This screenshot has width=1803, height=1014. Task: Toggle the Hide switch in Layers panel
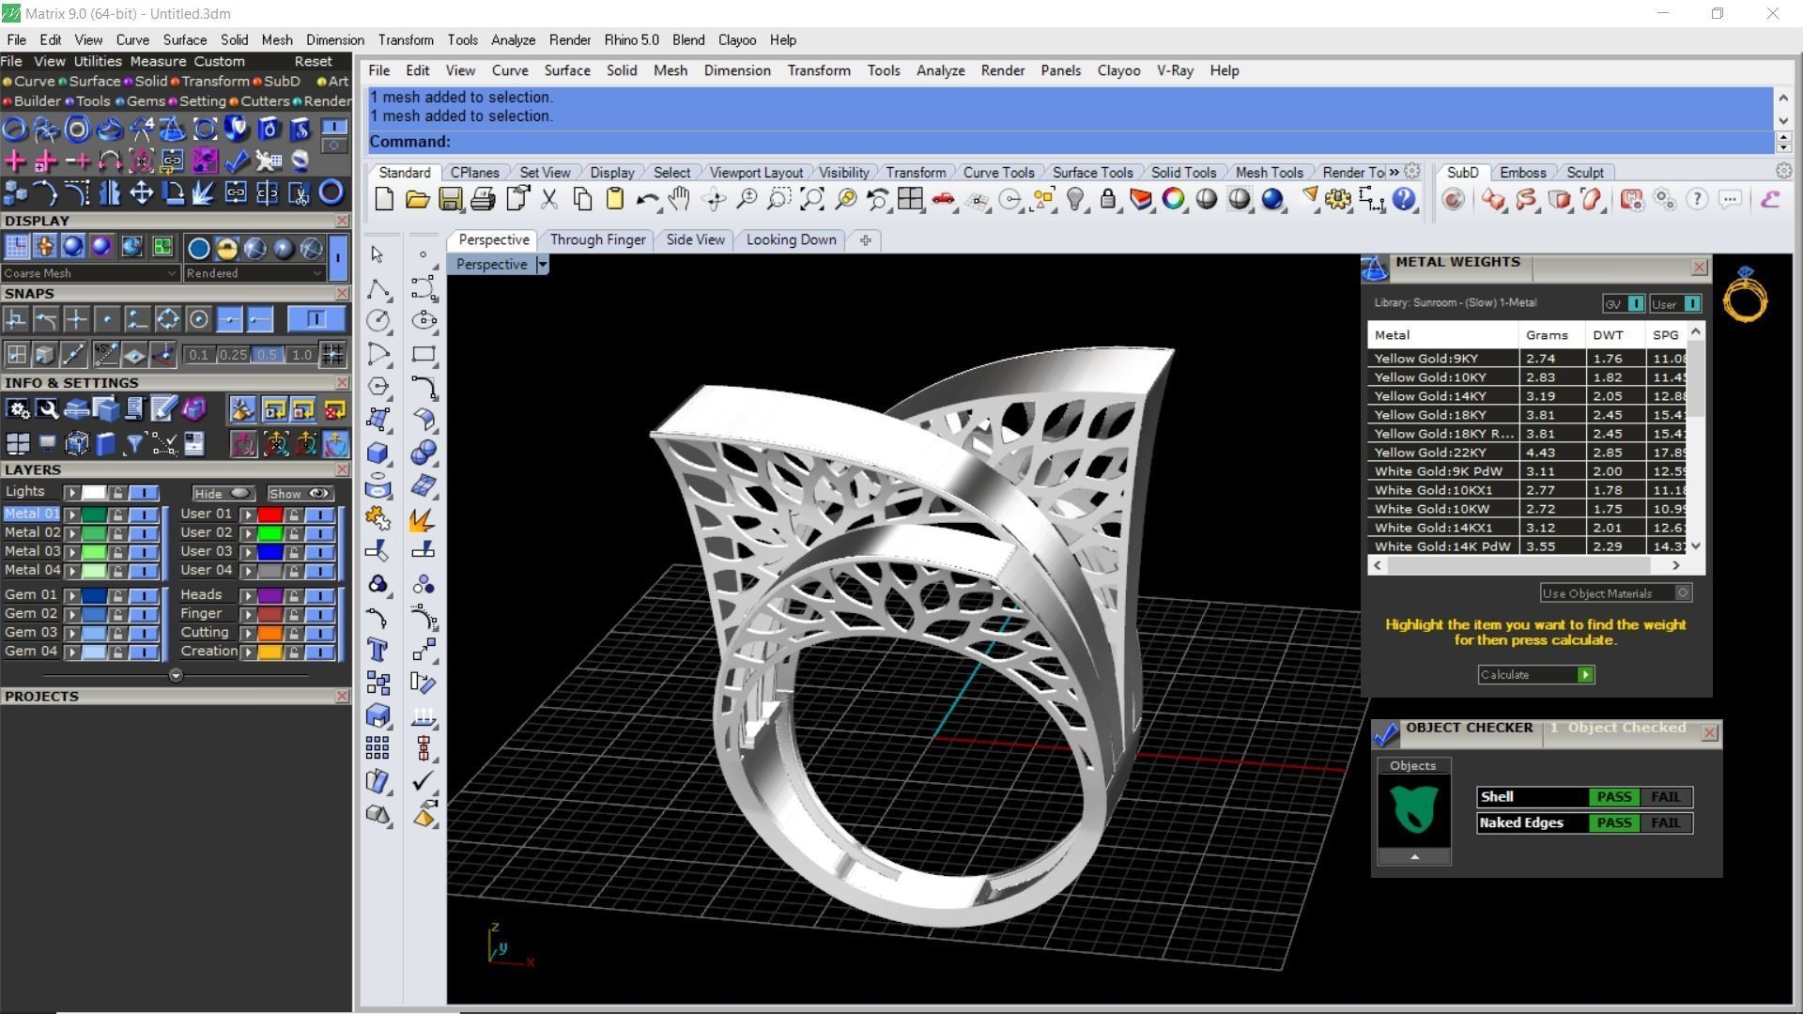[x=223, y=493]
